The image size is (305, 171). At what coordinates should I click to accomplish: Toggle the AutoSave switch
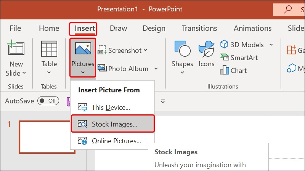click(48, 101)
